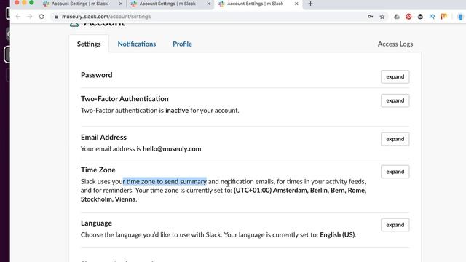Switch to the Profile tab
The height and width of the screenshot is (262, 466).
[x=183, y=44]
